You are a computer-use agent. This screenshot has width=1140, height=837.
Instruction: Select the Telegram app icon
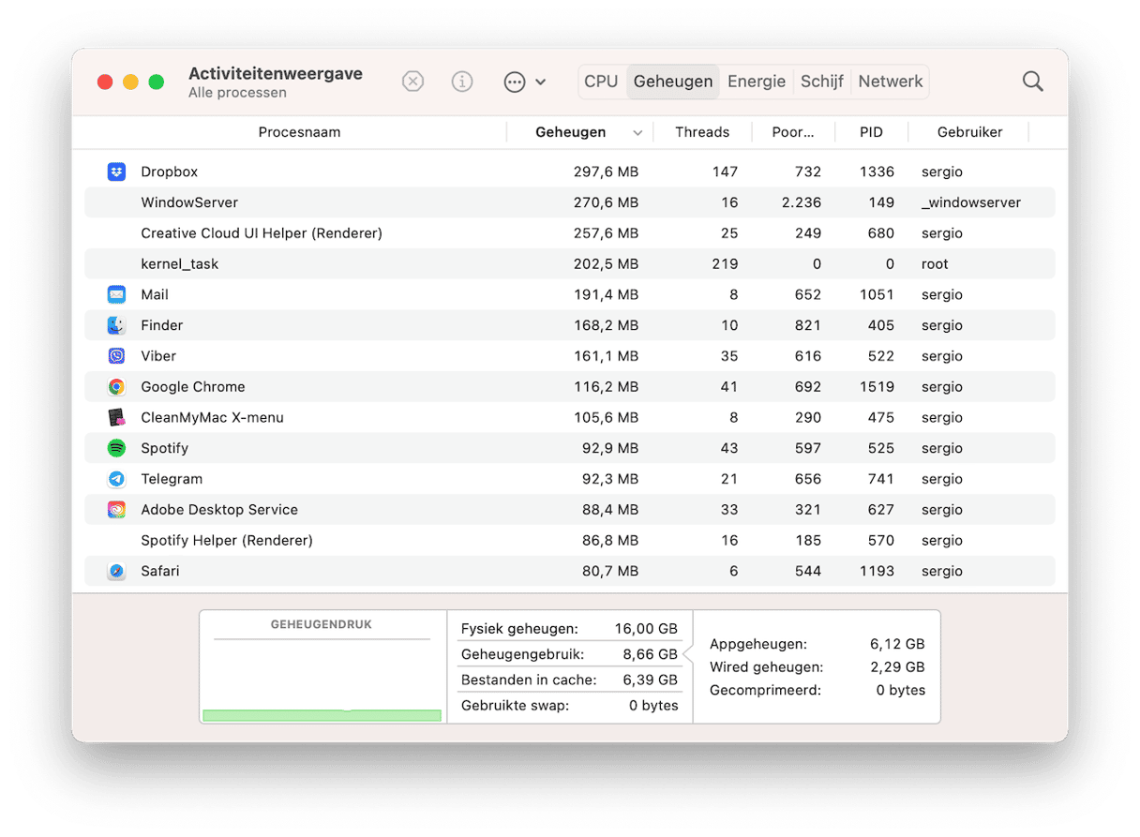116,479
